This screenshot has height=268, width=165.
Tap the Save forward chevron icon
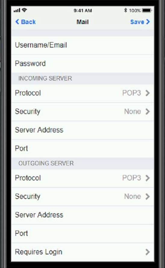pyautogui.click(x=148, y=22)
